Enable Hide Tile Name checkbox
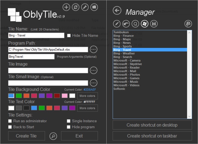 tap(69, 36)
